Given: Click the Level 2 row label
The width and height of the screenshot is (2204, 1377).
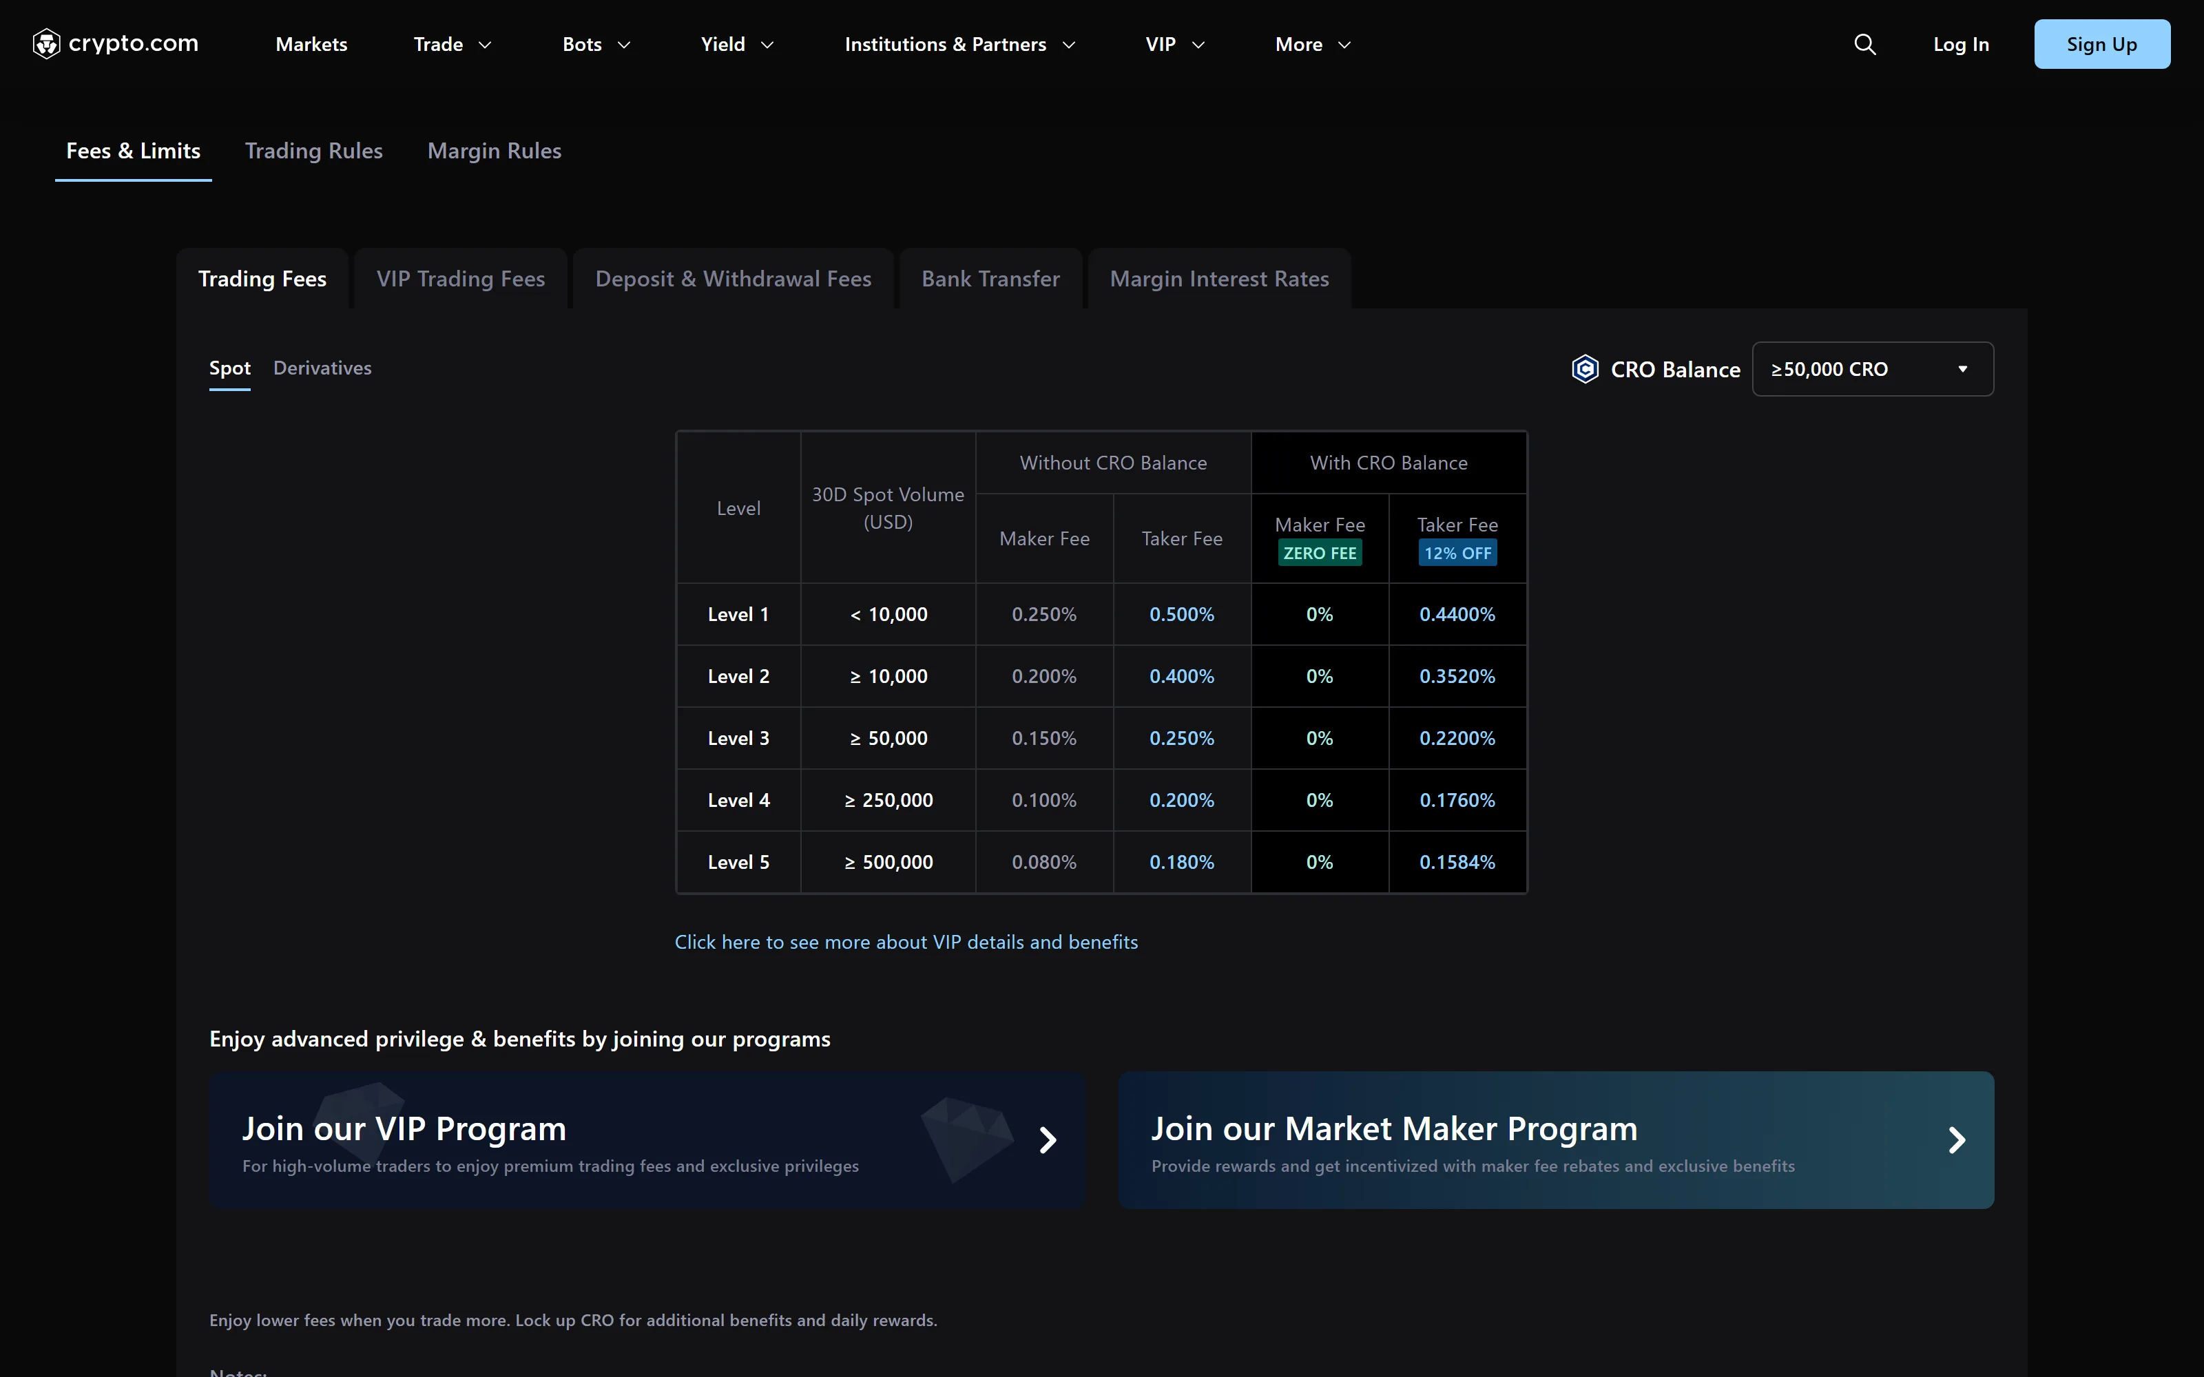Looking at the screenshot, I should pos(738,677).
